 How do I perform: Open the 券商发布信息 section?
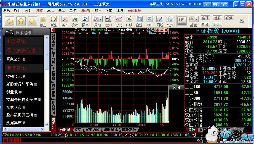tap(24, 51)
